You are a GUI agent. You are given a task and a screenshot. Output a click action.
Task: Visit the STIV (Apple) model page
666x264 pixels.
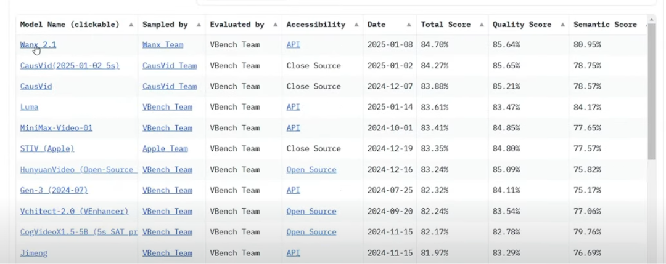(47, 149)
